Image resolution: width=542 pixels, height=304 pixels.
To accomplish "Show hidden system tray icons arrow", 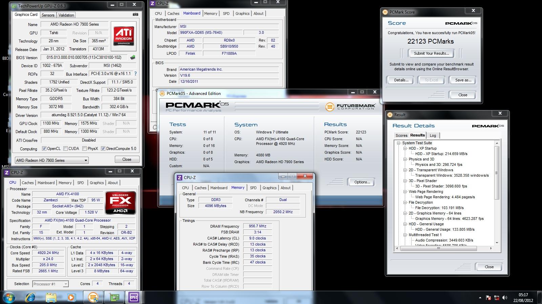I will [480, 298].
